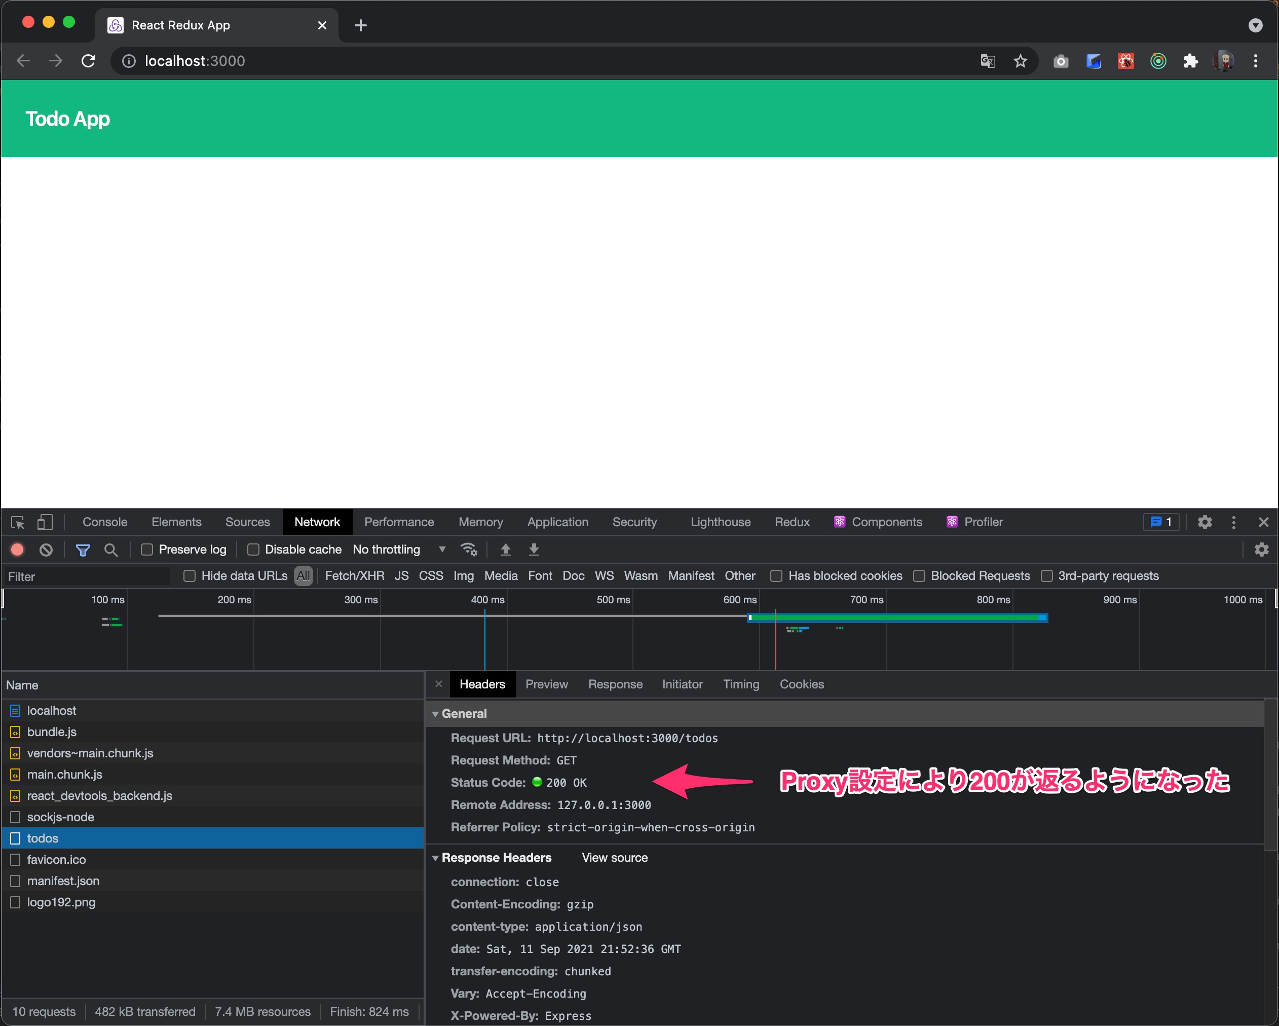This screenshot has width=1279, height=1026.
Task: Toggle the network filter funnel icon
Action: tap(83, 550)
